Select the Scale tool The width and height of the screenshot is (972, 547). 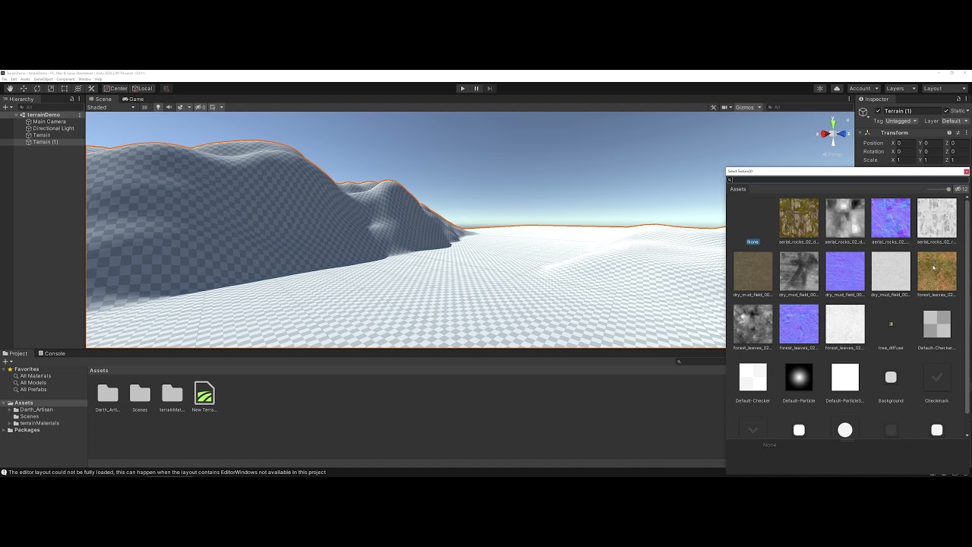coord(51,88)
